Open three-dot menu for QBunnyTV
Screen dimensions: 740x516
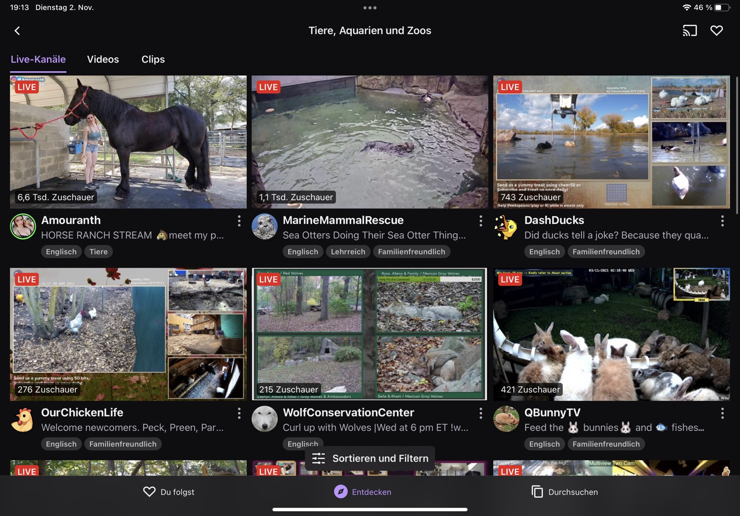(x=722, y=413)
